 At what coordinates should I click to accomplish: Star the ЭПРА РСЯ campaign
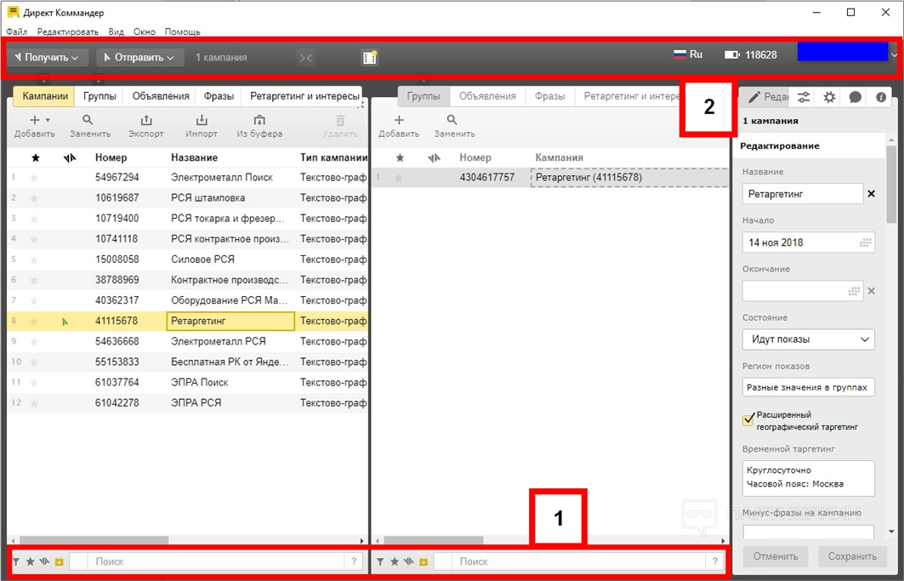coord(34,402)
